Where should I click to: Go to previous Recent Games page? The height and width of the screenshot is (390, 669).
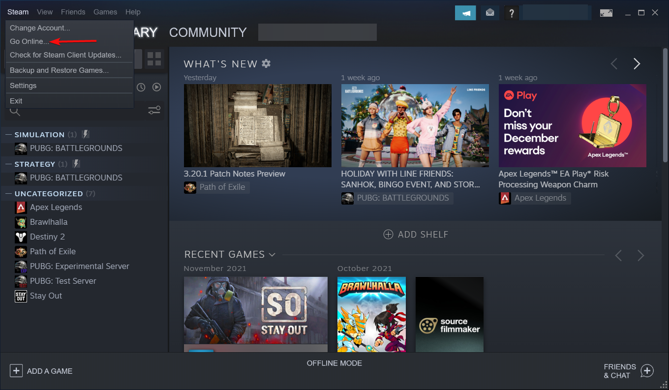618,255
